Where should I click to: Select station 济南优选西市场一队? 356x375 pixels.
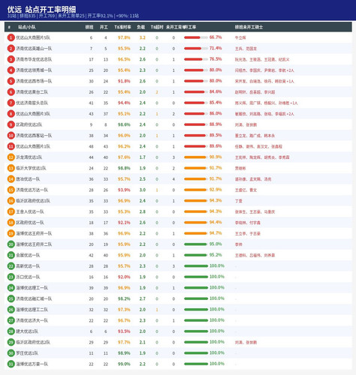(34, 81)
